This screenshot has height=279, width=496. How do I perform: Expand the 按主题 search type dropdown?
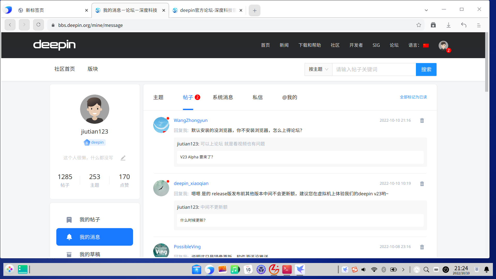(x=318, y=69)
